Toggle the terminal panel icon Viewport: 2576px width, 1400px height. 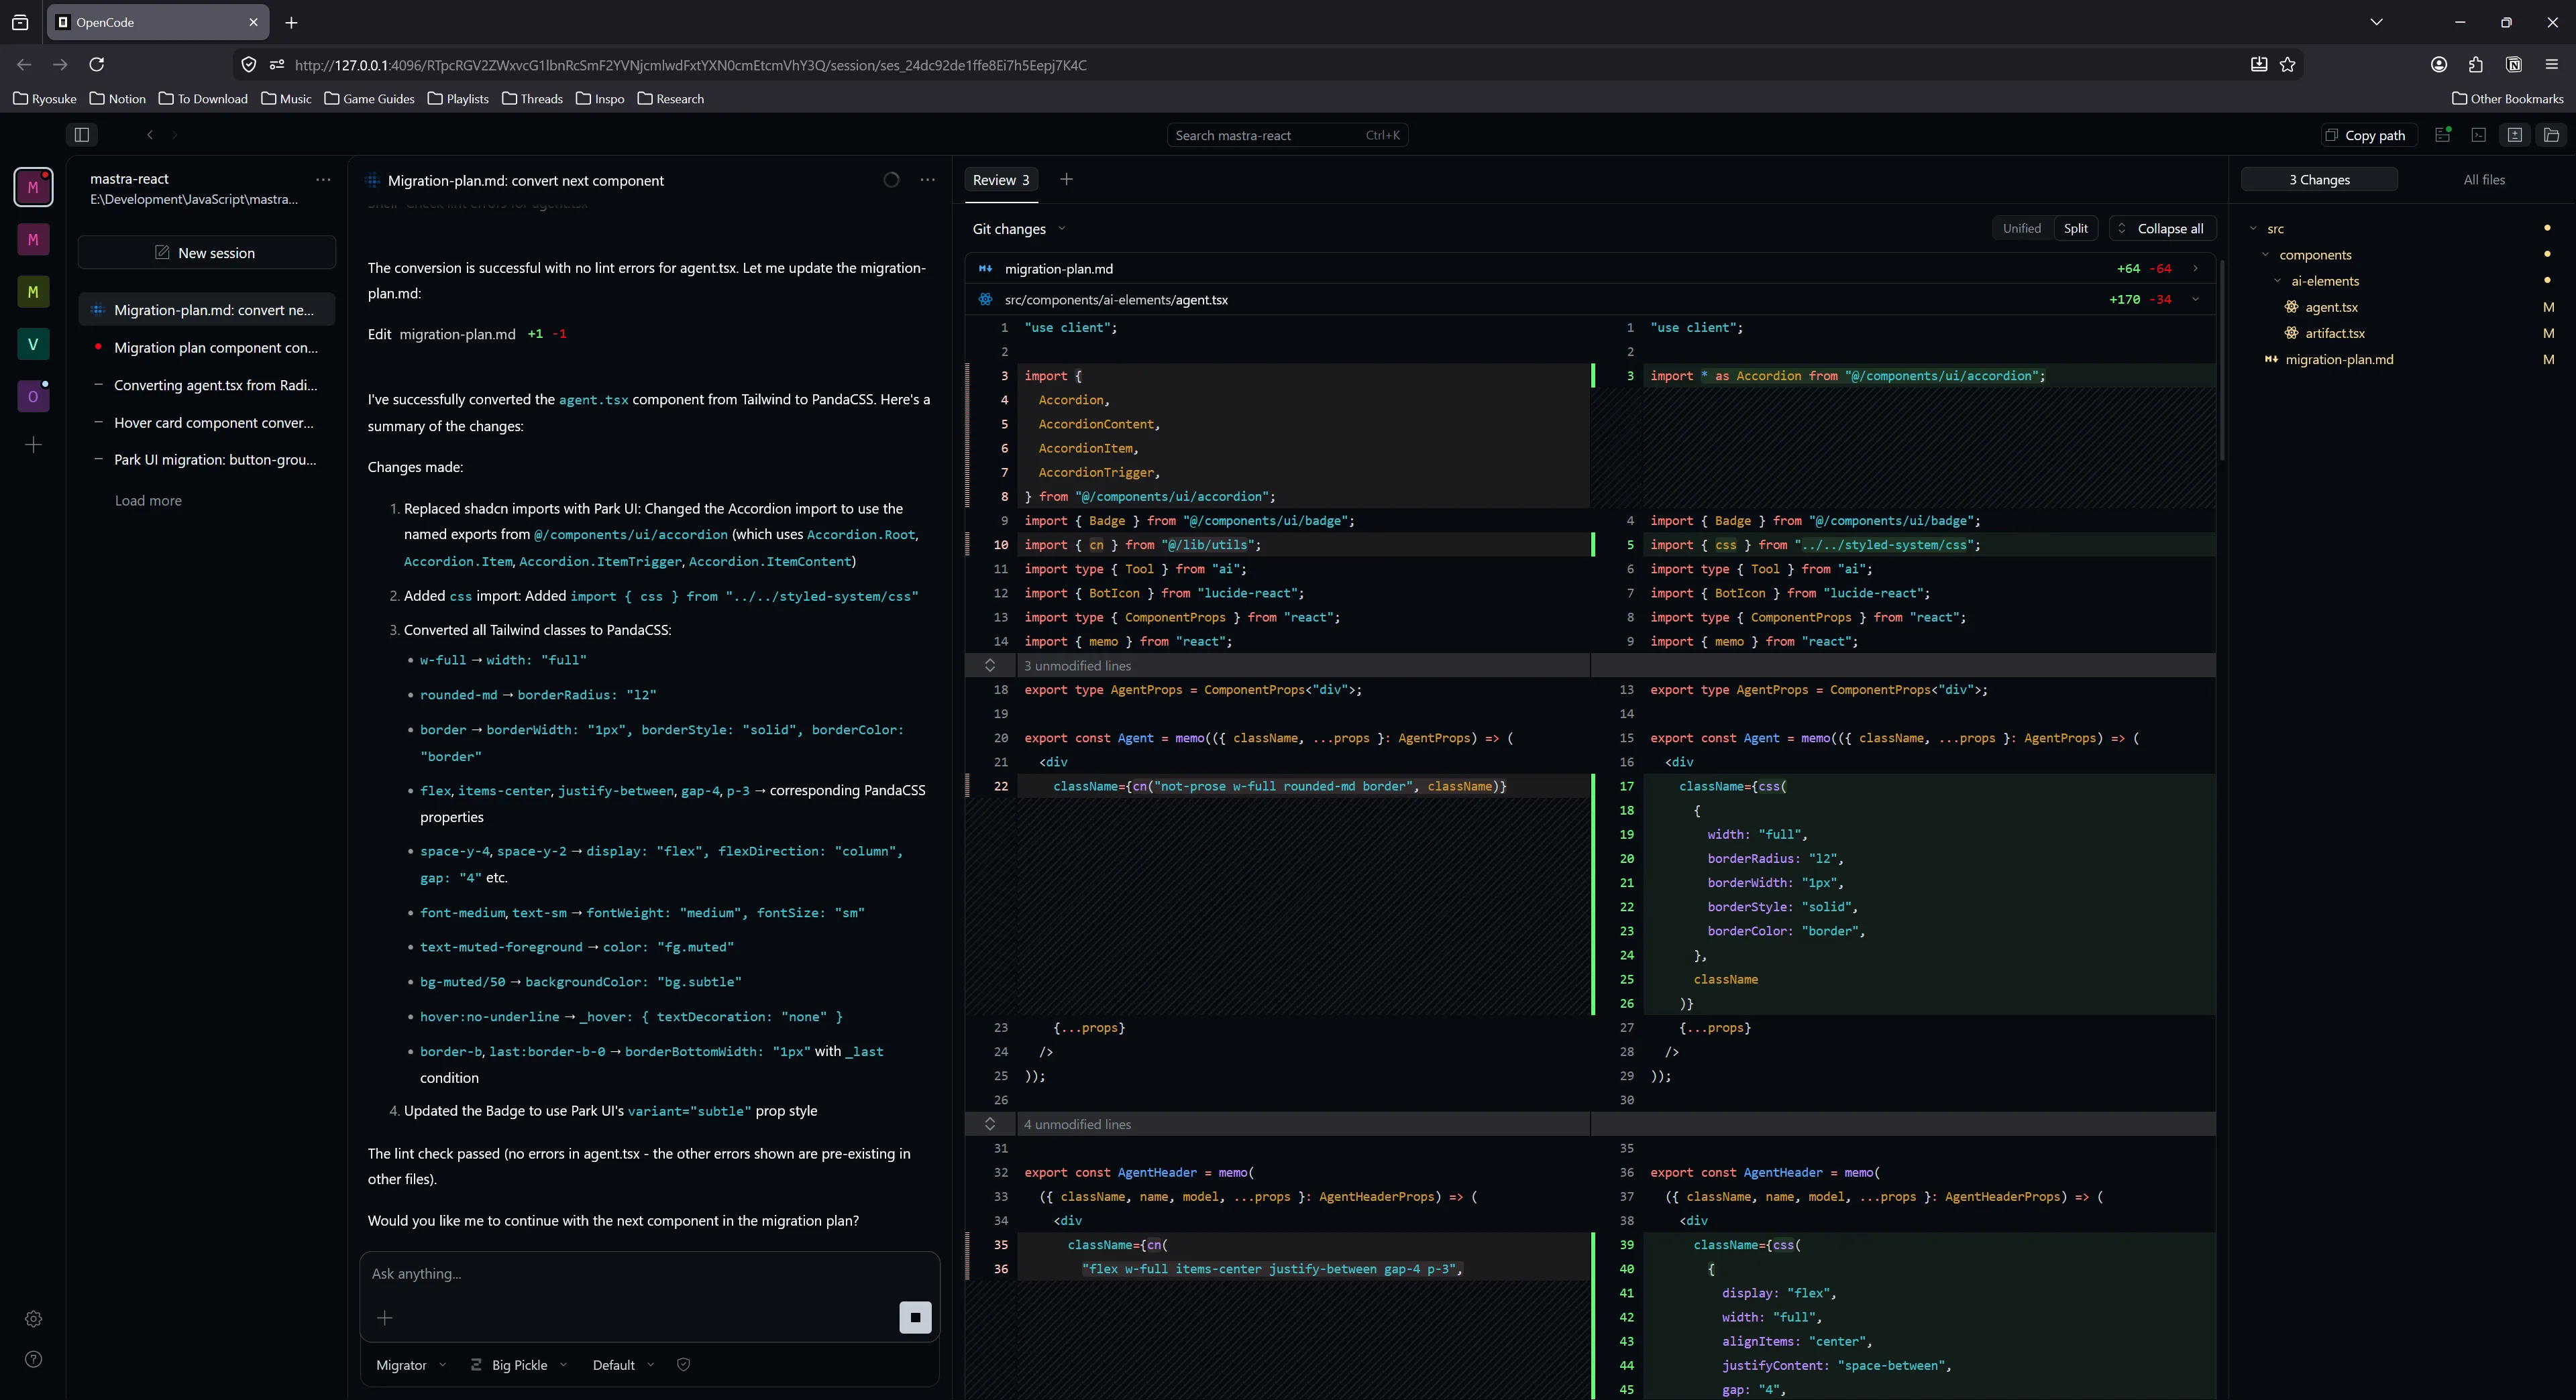[x=2479, y=135]
